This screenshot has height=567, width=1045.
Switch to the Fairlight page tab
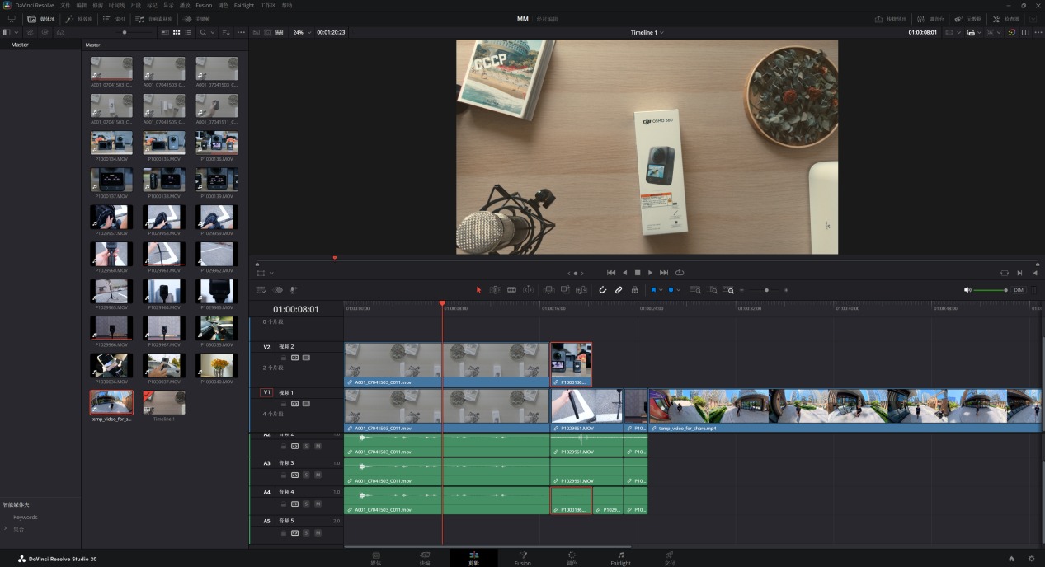coord(620,558)
